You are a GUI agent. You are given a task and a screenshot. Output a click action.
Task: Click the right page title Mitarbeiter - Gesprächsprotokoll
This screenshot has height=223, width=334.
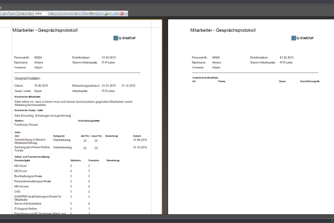click(x=223, y=30)
